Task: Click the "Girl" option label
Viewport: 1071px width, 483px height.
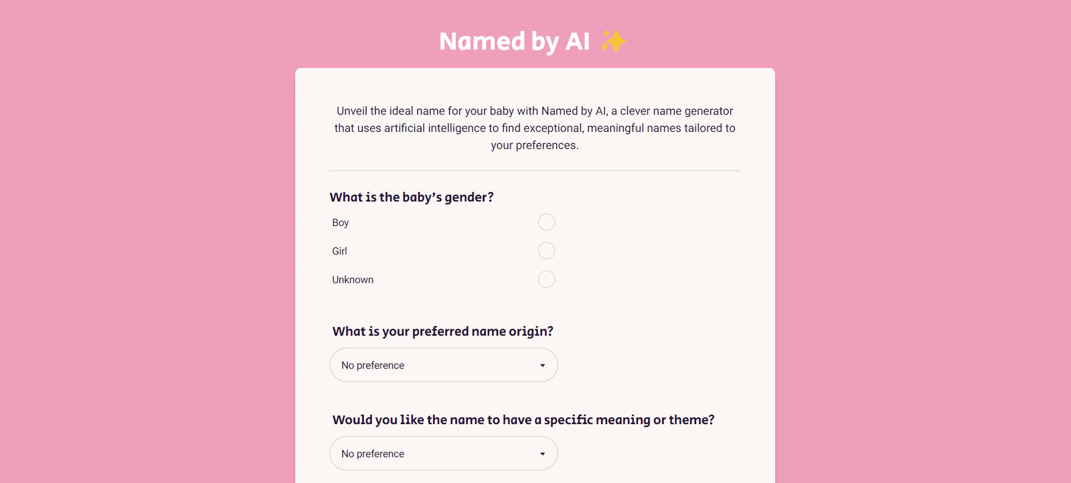Action: point(339,251)
